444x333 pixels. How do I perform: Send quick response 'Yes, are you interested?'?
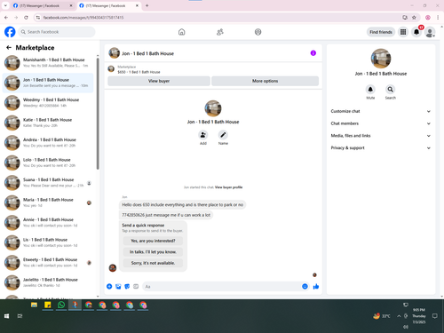[153, 241]
